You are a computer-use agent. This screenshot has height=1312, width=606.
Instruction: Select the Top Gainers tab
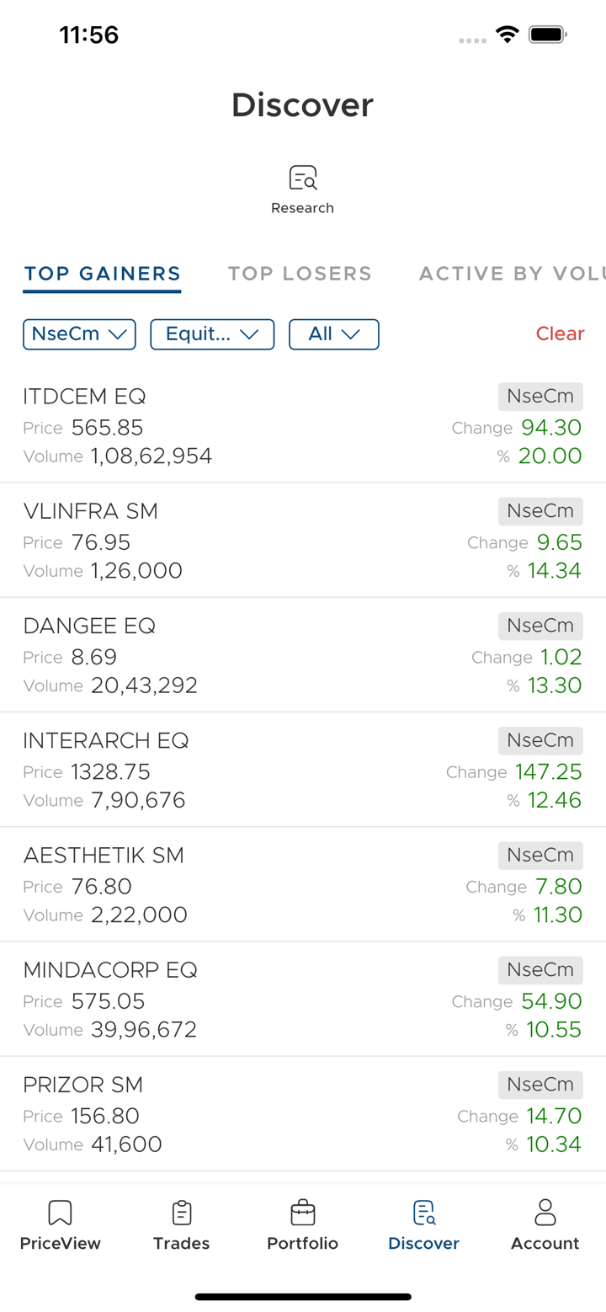click(x=102, y=274)
